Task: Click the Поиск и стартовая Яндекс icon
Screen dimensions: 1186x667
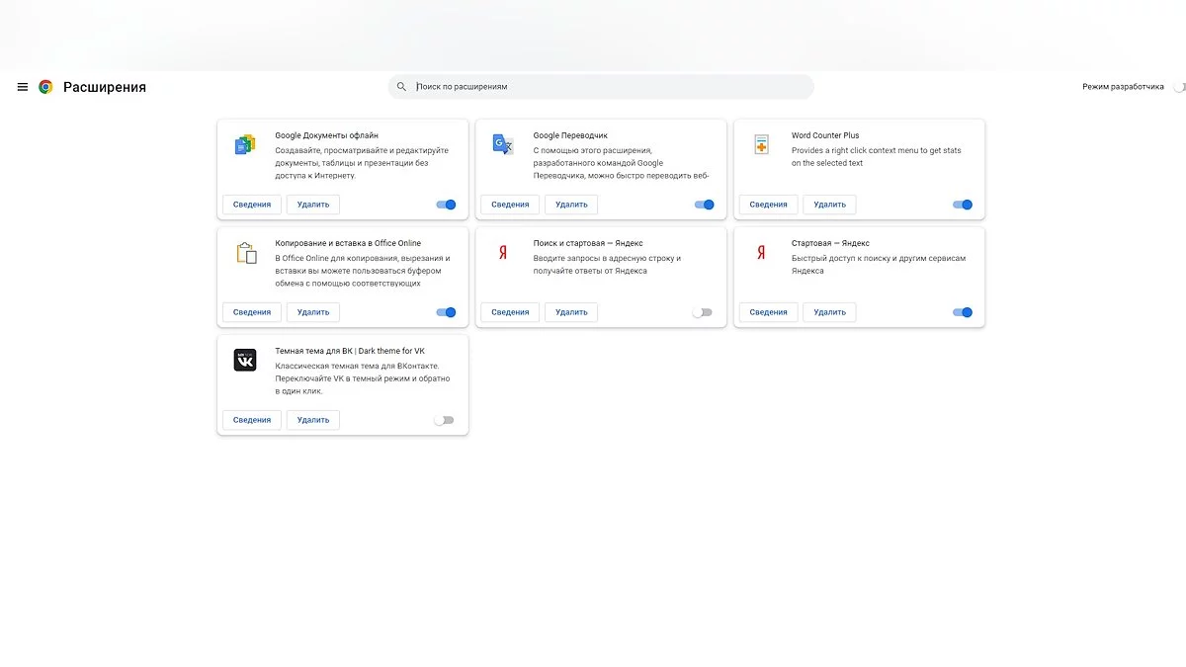Action: pos(503,252)
